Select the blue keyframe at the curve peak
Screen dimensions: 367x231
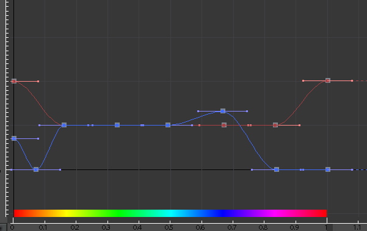point(223,111)
